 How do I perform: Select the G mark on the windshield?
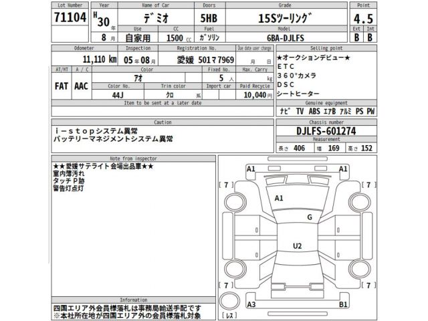[310, 217]
